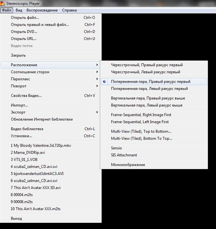Expand the Соотношение сторон submenu
The width and height of the screenshot is (216, 229).
click(51, 72)
